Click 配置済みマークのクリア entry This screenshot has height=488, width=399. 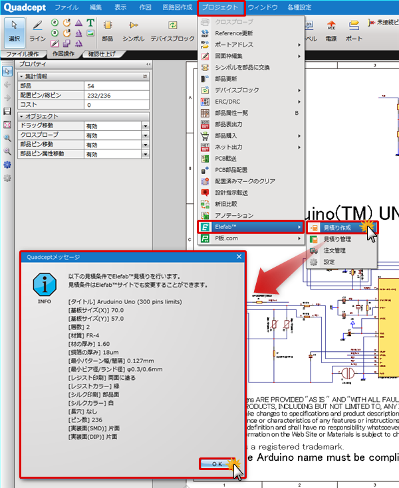point(251,181)
